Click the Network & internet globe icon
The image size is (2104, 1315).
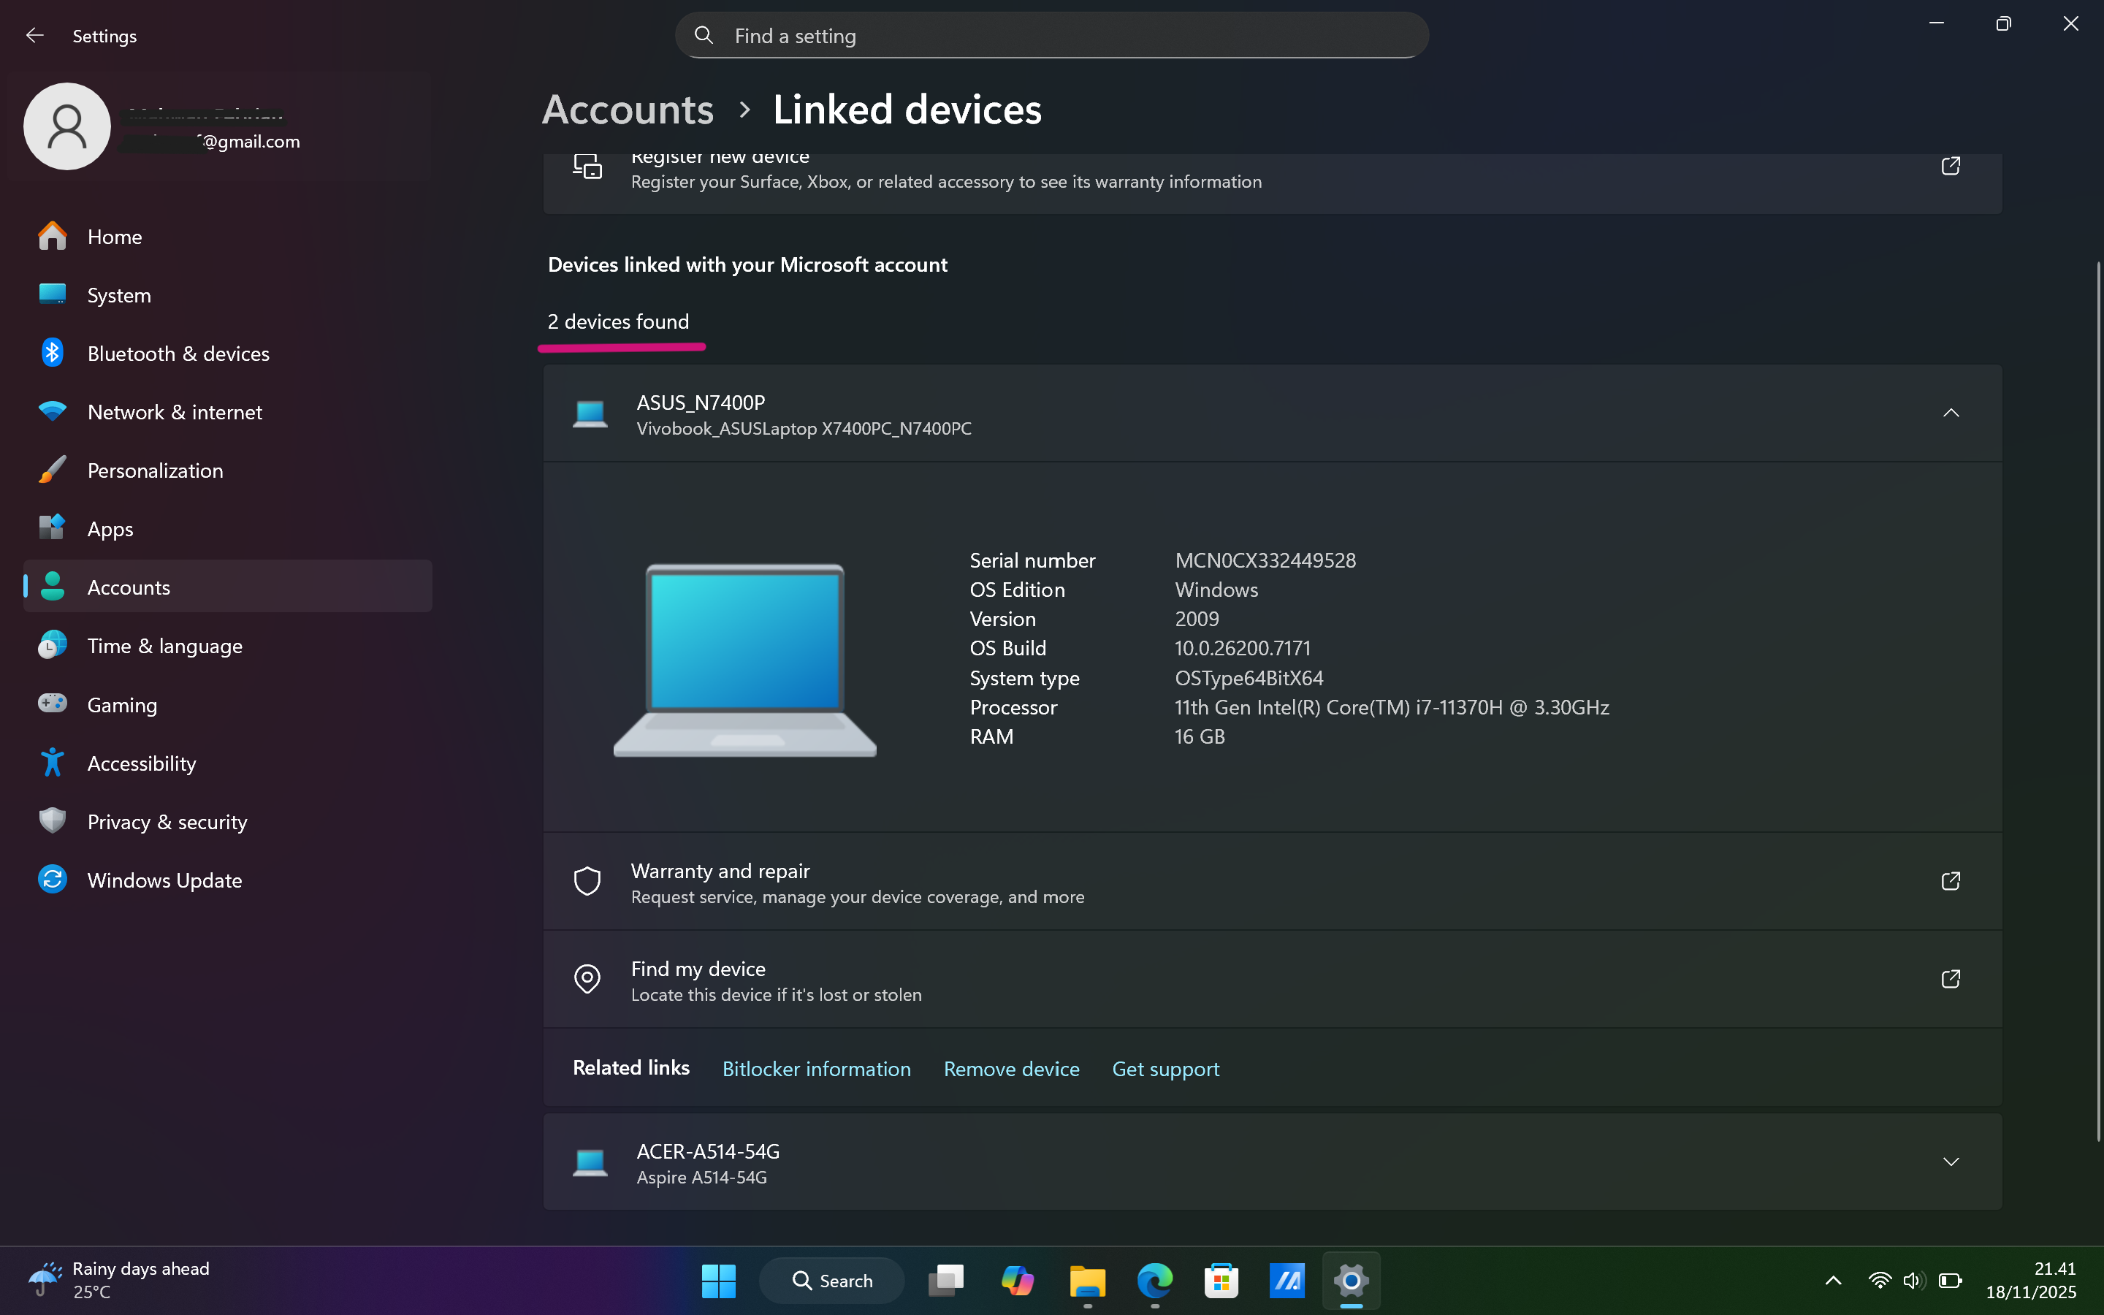(x=52, y=411)
